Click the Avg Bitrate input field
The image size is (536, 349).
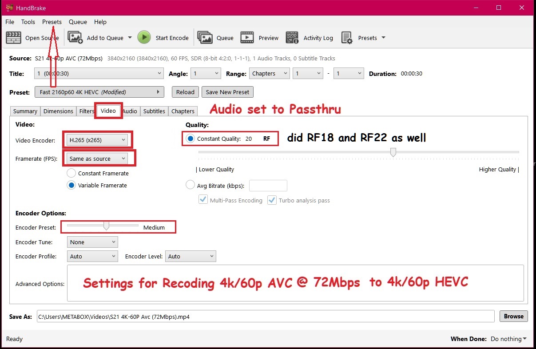(268, 185)
